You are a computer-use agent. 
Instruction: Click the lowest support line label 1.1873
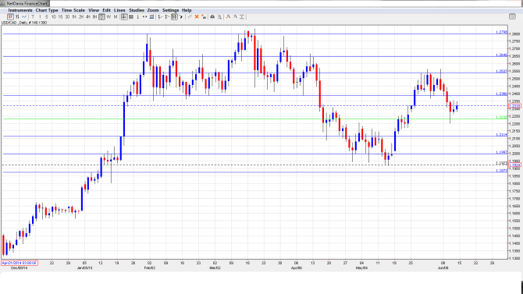[501, 171]
